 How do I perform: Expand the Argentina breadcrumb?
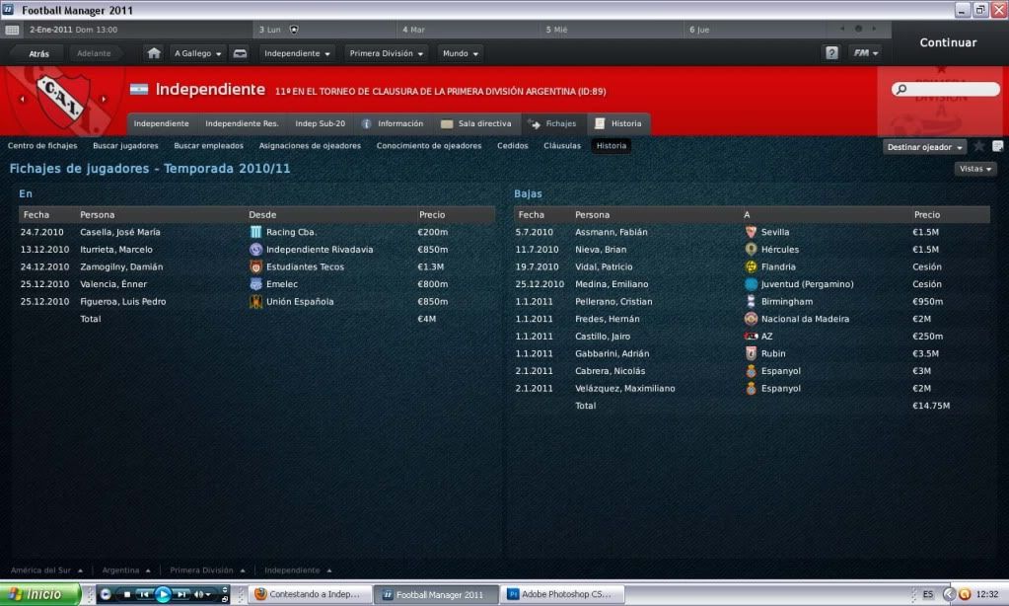[x=126, y=569]
